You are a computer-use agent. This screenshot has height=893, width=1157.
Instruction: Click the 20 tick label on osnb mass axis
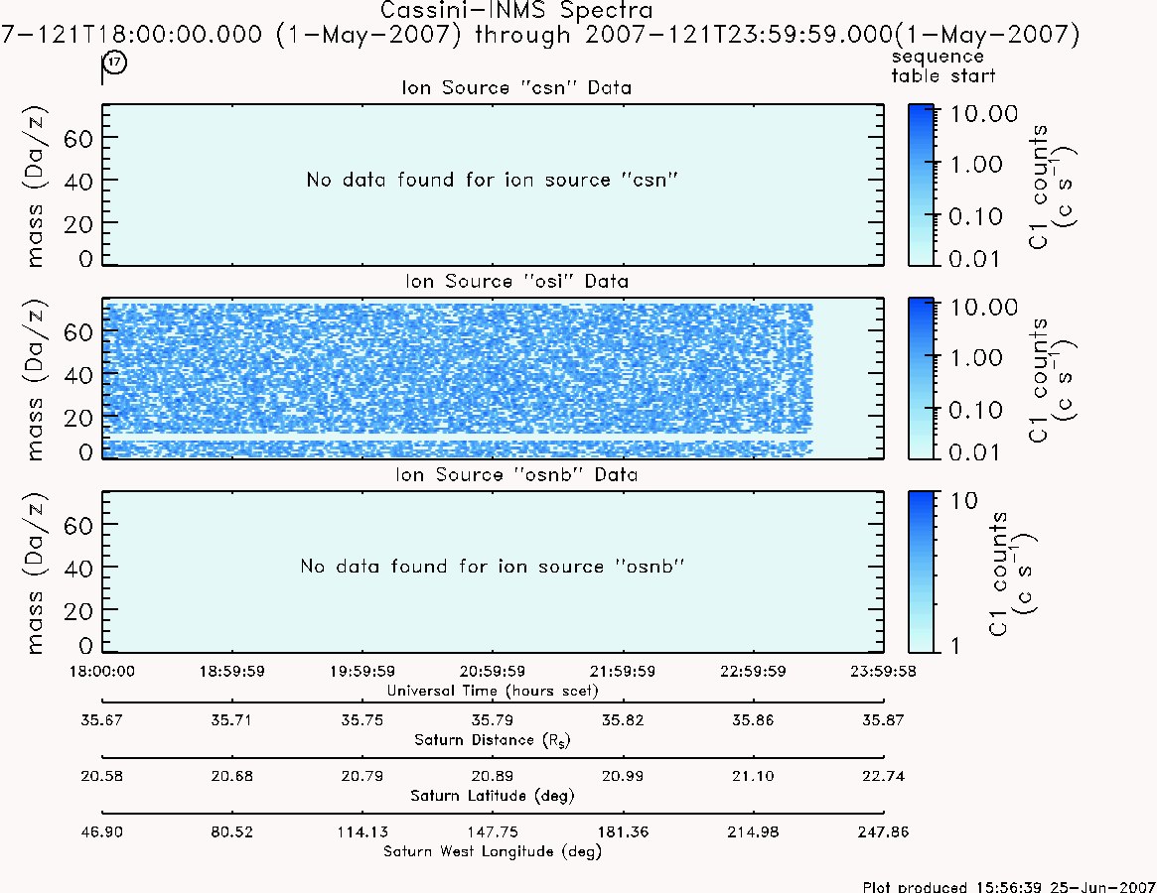tap(78, 610)
